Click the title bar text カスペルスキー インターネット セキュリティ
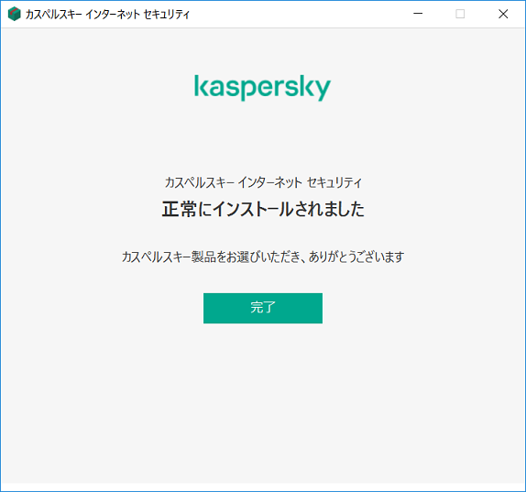The height and width of the screenshot is (492, 526). [107, 15]
